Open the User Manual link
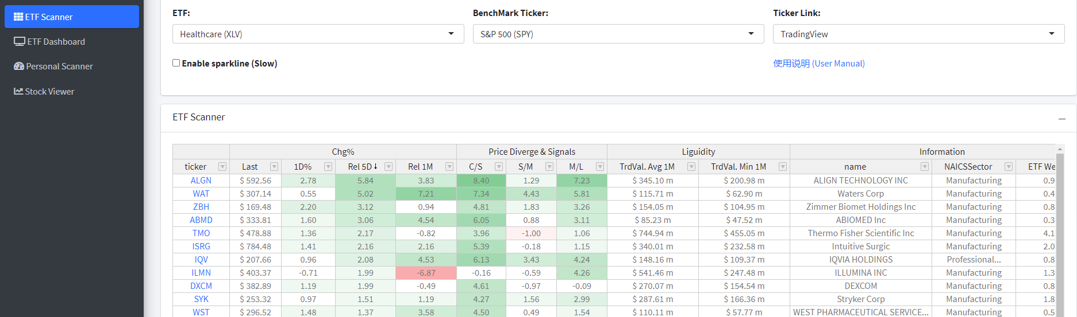 [818, 64]
